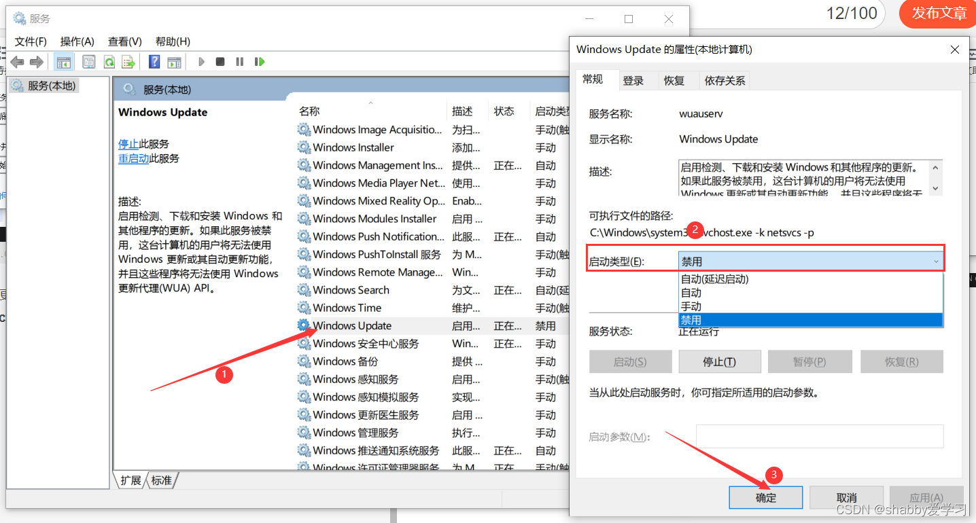This screenshot has width=976, height=523.
Task: Select the Windows Update row name
Action: coord(352,325)
